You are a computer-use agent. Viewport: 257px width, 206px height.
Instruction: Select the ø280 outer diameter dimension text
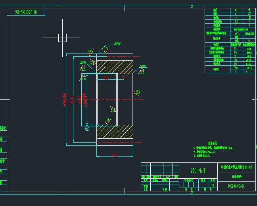pos(65,99)
